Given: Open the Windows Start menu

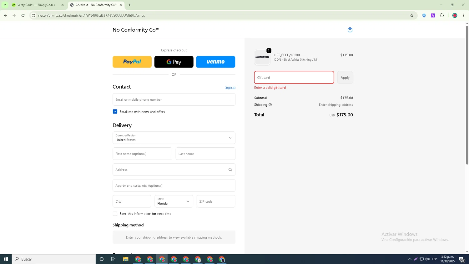Looking at the screenshot, I should click(6, 259).
